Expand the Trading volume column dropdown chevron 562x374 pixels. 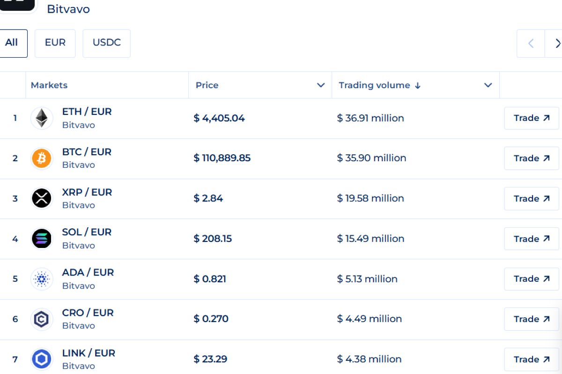click(x=488, y=85)
